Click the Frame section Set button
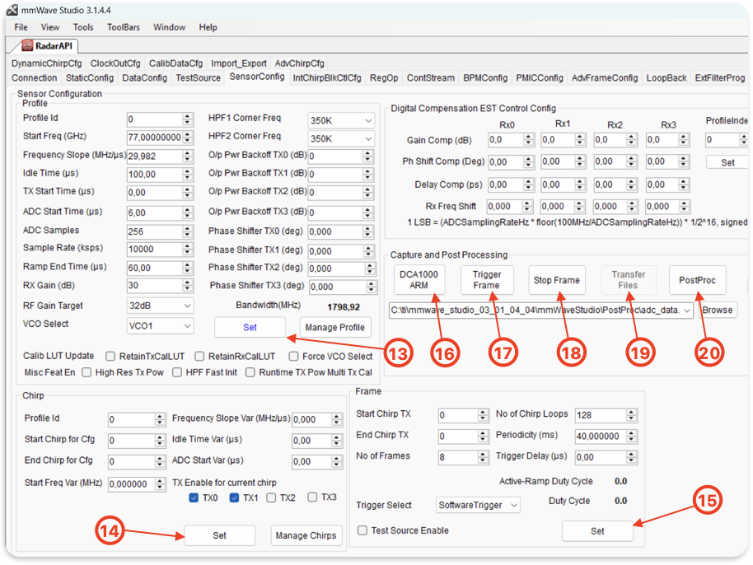 point(597,531)
